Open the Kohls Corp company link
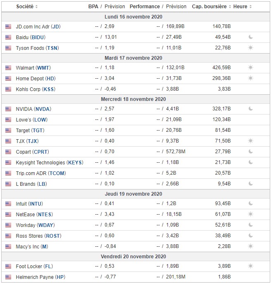Screen dimensions: 271x283 click(35, 89)
